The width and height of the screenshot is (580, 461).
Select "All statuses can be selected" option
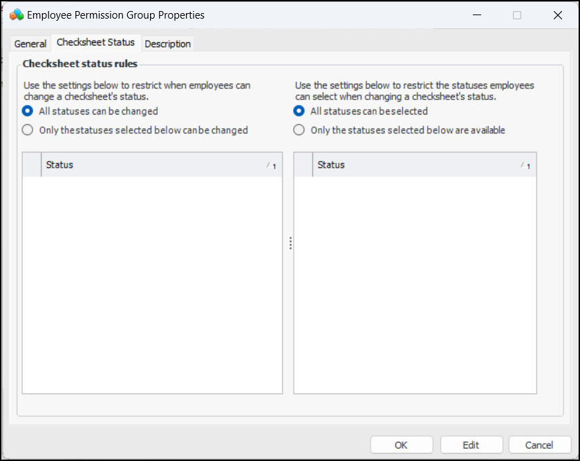(299, 111)
